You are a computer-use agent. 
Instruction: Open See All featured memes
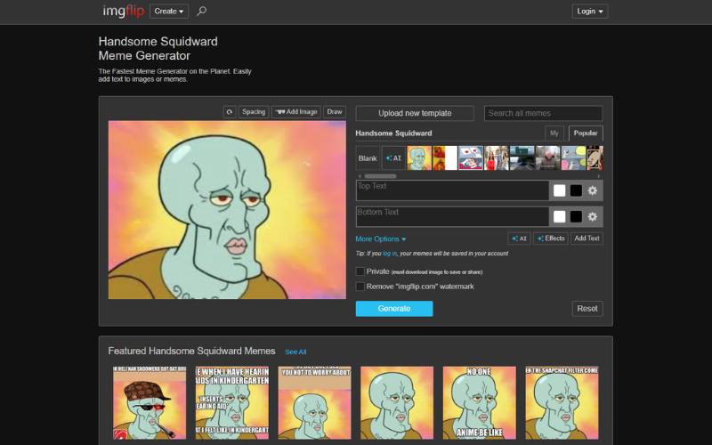pos(295,352)
